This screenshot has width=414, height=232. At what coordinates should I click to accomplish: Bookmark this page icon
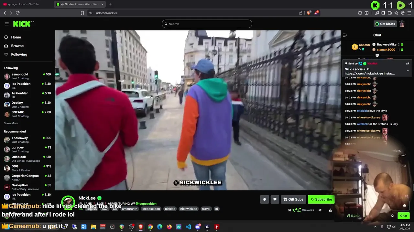82,13
